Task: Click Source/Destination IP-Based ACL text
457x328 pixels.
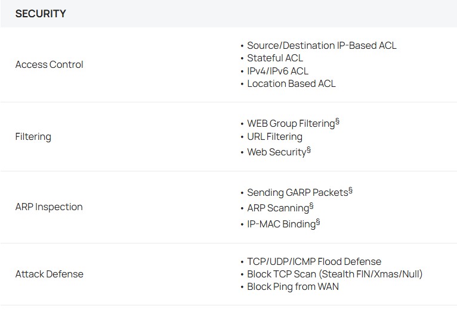Action: pos(322,45)
